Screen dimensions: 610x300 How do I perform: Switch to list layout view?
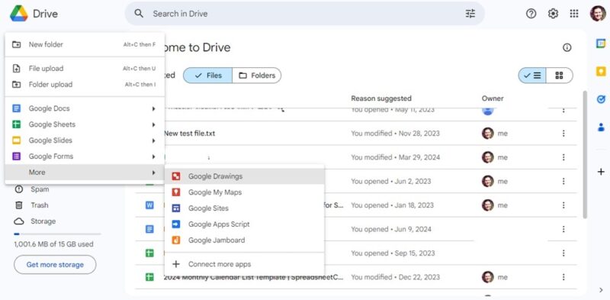(531, 76)
